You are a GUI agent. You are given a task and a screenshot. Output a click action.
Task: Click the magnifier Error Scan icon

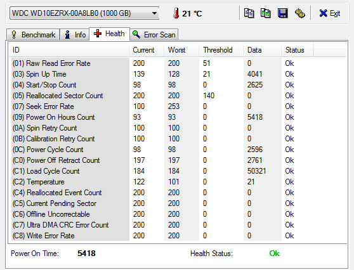click(136, 34)
